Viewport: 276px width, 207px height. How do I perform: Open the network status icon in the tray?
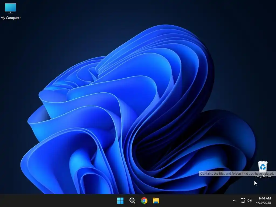[243, 201]
